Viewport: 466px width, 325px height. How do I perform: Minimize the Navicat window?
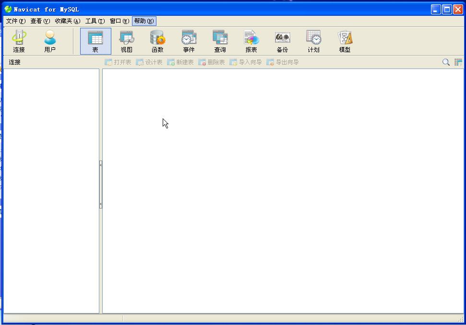436,10
